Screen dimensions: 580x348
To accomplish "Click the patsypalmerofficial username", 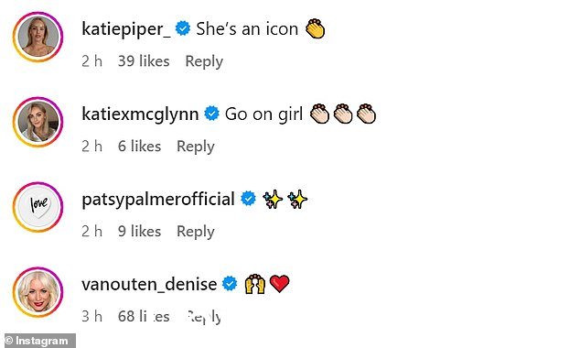I will tap(158, 200).
